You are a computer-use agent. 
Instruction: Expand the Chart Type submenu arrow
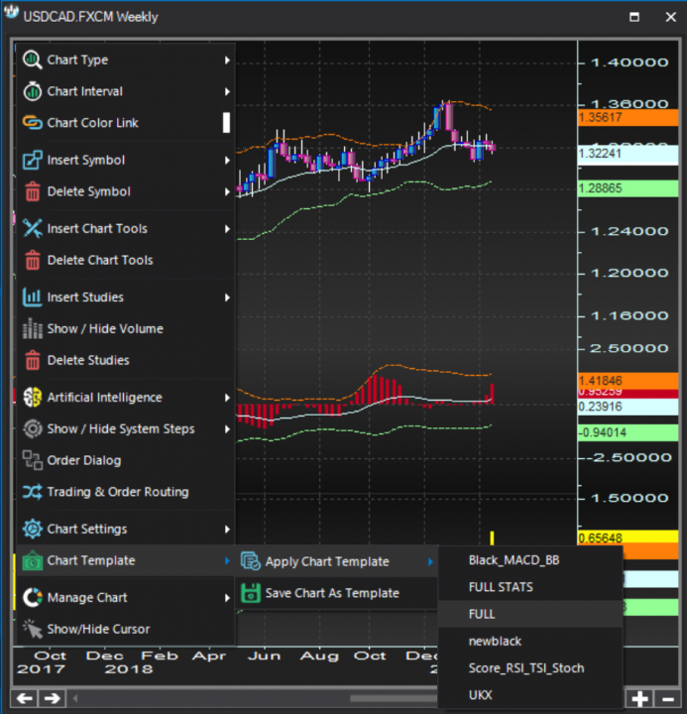(227, 60)
